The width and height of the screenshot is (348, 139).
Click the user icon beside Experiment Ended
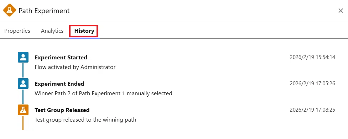coord(23,84)
